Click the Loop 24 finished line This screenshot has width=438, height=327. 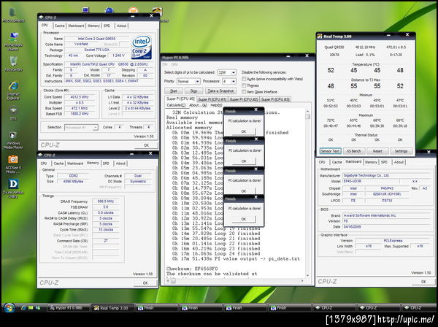point(216,253)
